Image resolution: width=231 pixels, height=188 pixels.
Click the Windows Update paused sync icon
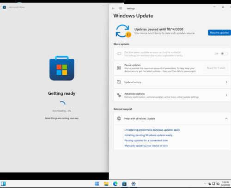point(123,31)
